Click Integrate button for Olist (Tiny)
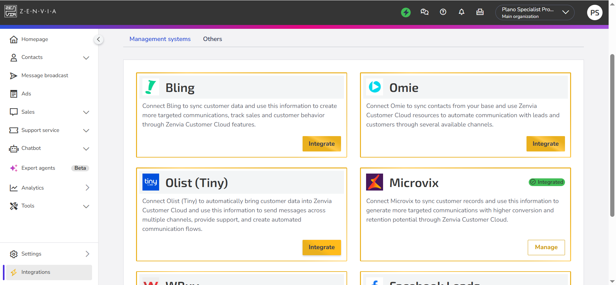616x285 pixels. coord(322,247)
